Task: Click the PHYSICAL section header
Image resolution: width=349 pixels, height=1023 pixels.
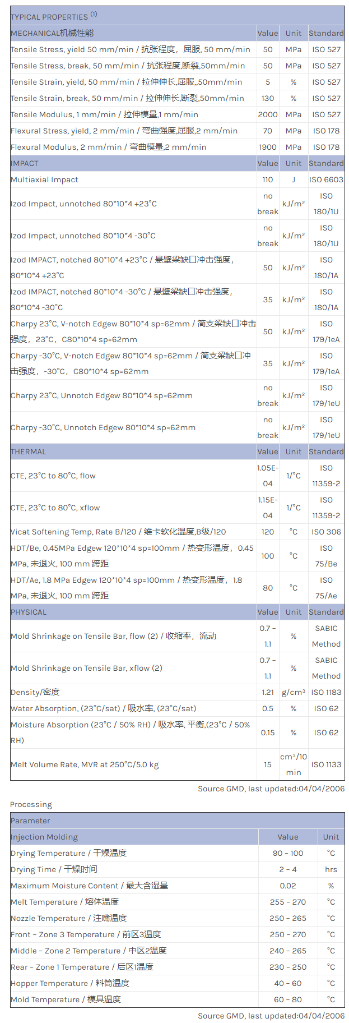Action: [29, 612]
